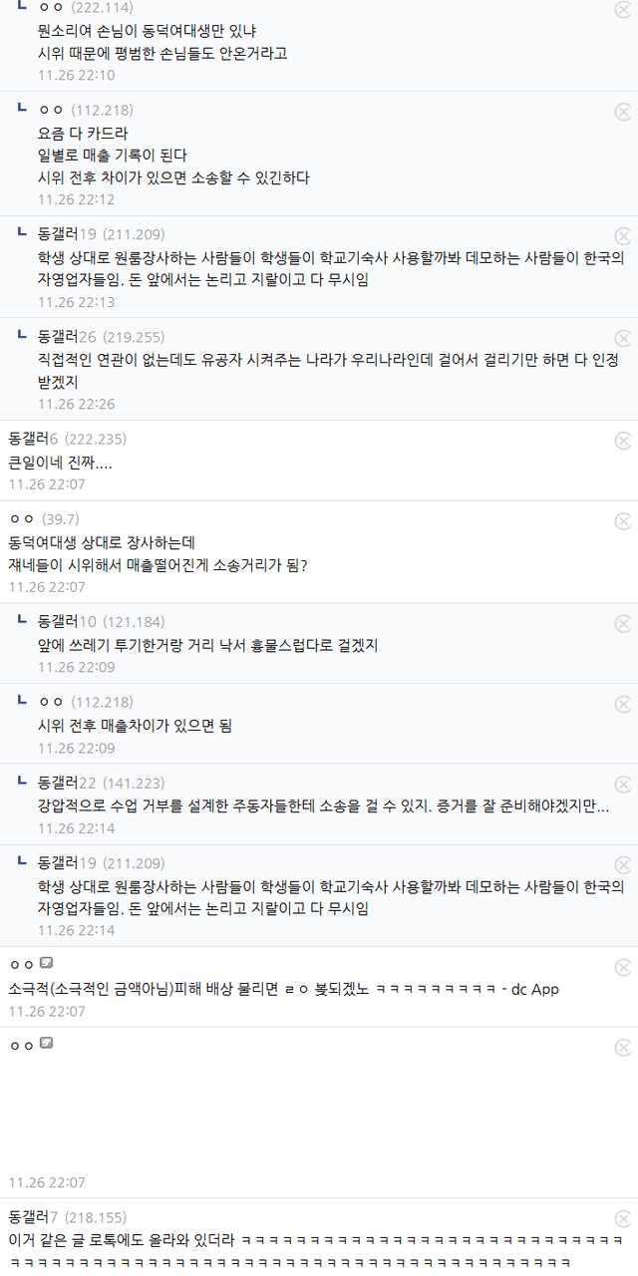The image size is (638, 1276).
Task: Open gallog icon beside ㅇㅇ on dc App comment
Action: 46,964
